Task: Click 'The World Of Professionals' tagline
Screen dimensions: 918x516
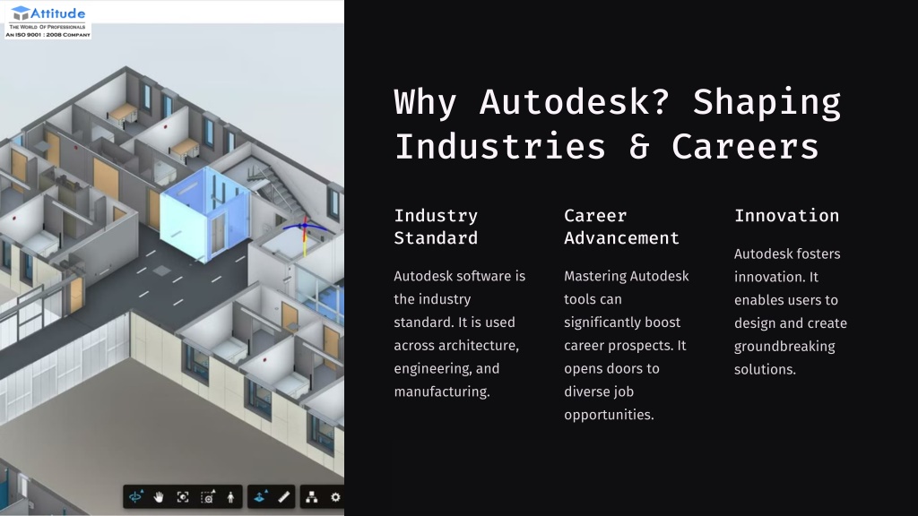Action: click(x=48, y=27)
